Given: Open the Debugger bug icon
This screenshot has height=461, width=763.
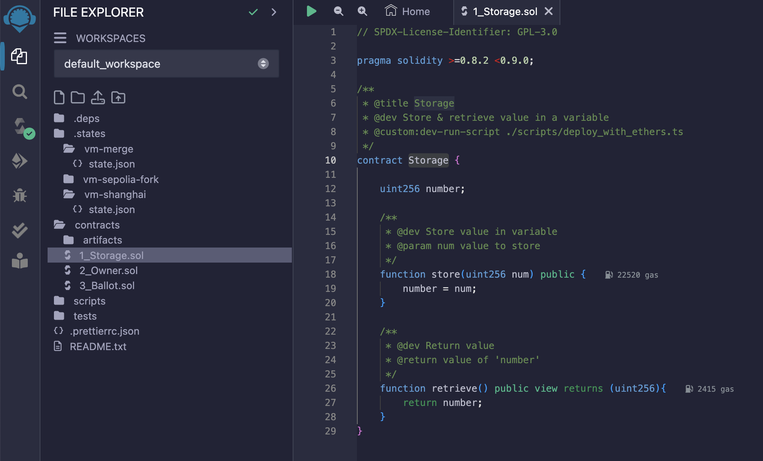Looking at the screenshot, I should click(x=20, y=195).
